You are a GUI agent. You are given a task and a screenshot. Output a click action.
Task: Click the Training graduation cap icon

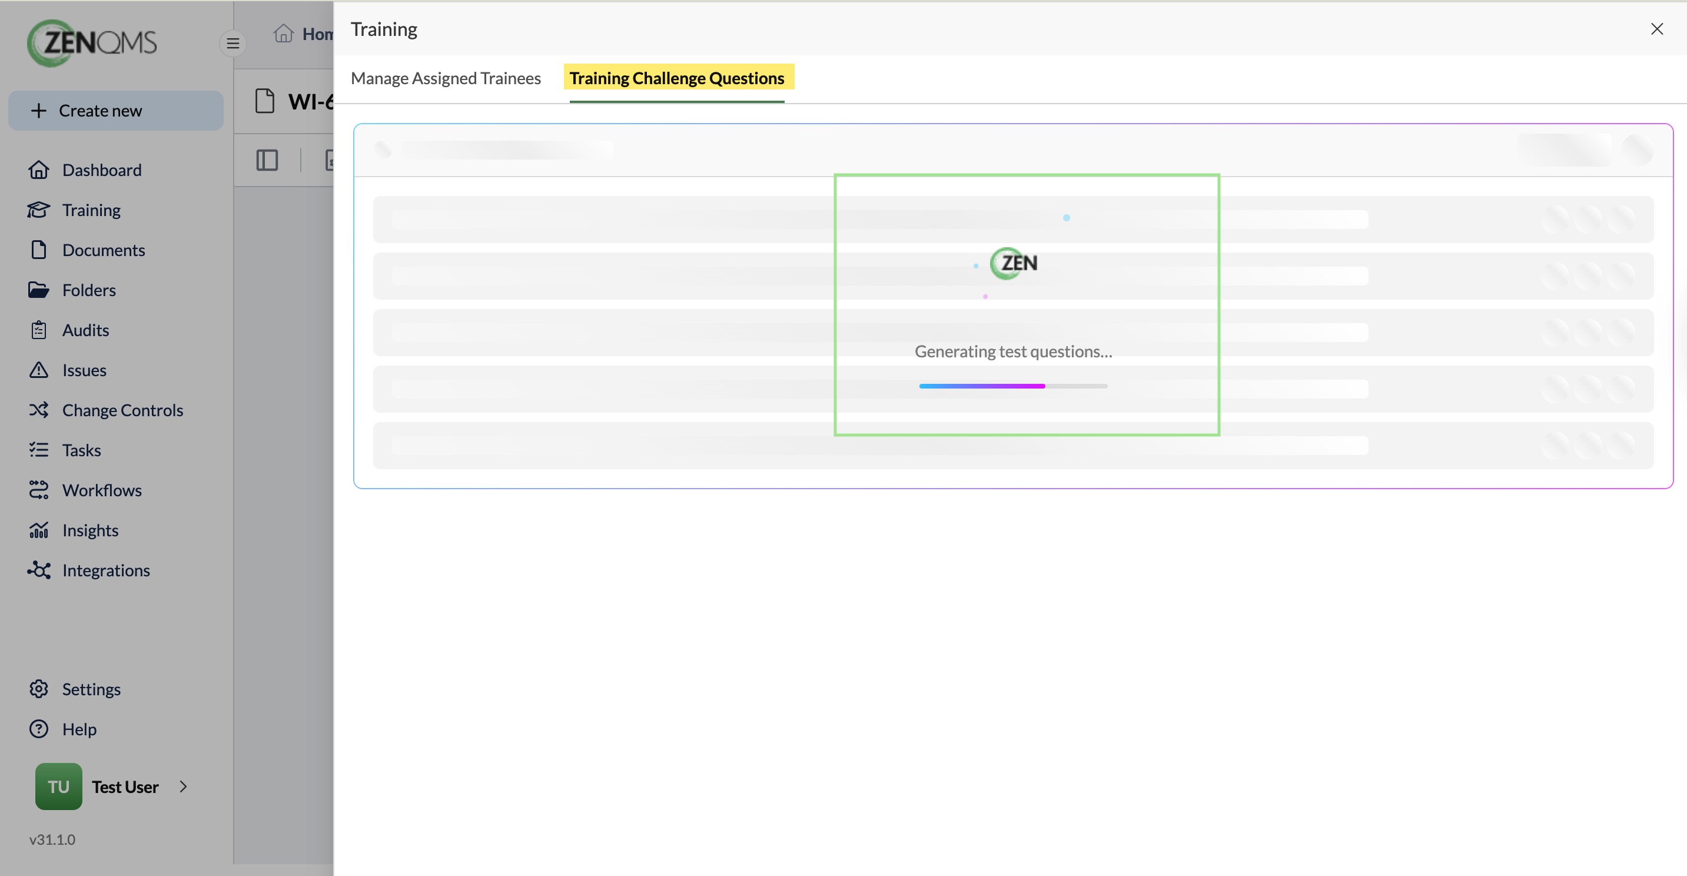(x=39, y=210)
